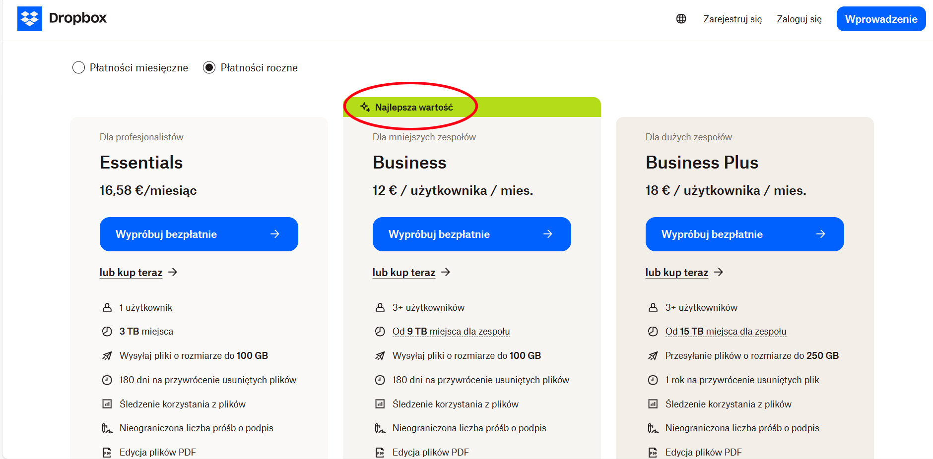
Task: Click the Wprowadzenie button
Action: 881,19
